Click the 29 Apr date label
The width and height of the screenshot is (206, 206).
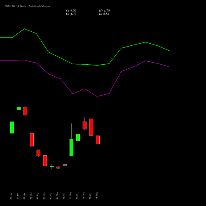tap(18, 196)
